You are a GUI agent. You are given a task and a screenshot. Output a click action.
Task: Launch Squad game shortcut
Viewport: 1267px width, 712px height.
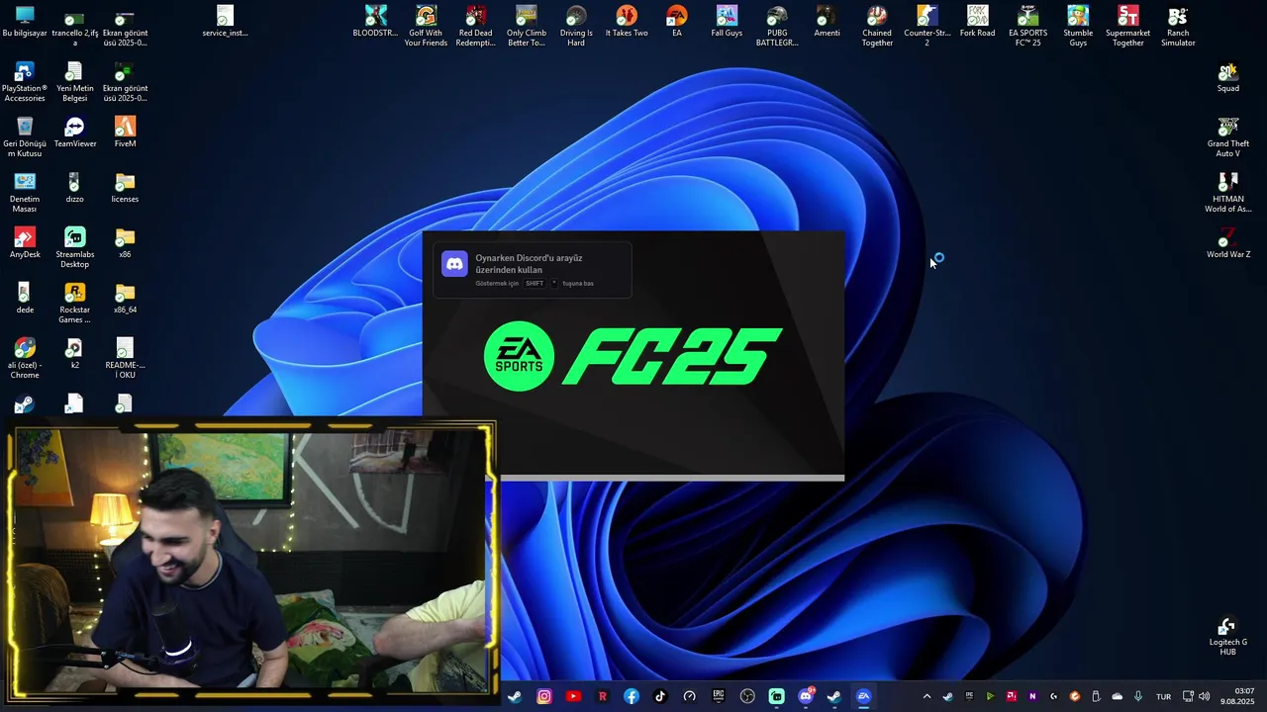pyautogui.click(x=1228, y=77)
